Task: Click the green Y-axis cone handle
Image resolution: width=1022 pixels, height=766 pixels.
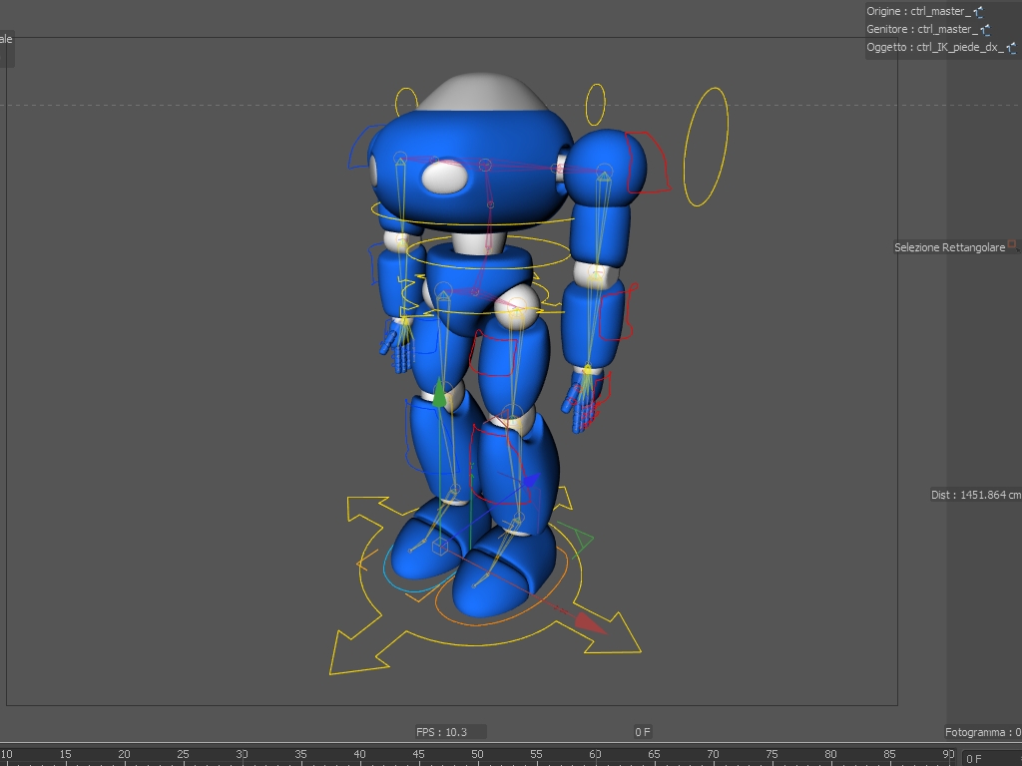Action: coord(439,394)
